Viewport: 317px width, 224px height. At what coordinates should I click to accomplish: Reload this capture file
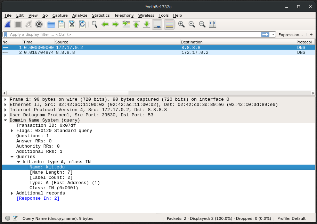[x=82, y=24]
